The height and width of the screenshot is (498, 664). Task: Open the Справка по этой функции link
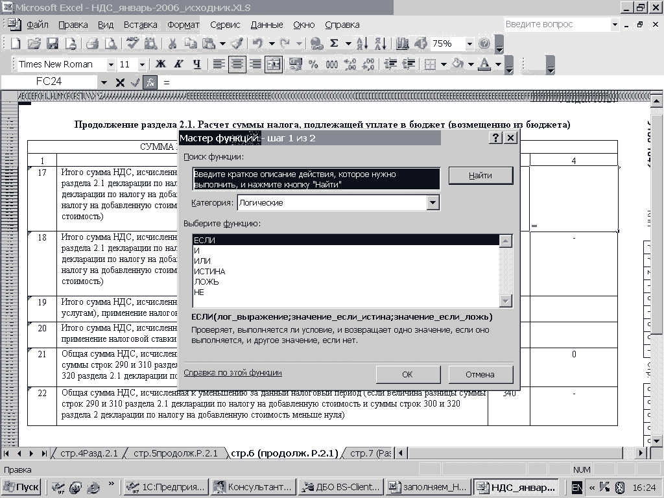coord(233,373)
